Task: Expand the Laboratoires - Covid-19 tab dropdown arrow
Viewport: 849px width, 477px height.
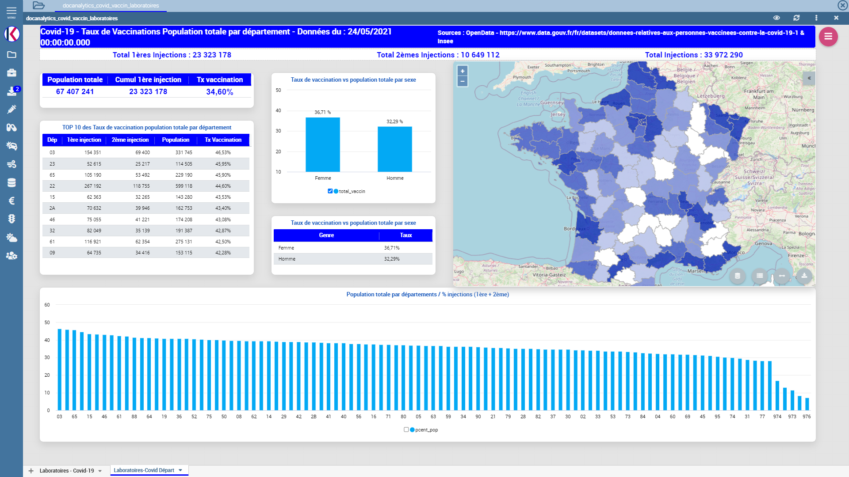Action: [100, 471]
